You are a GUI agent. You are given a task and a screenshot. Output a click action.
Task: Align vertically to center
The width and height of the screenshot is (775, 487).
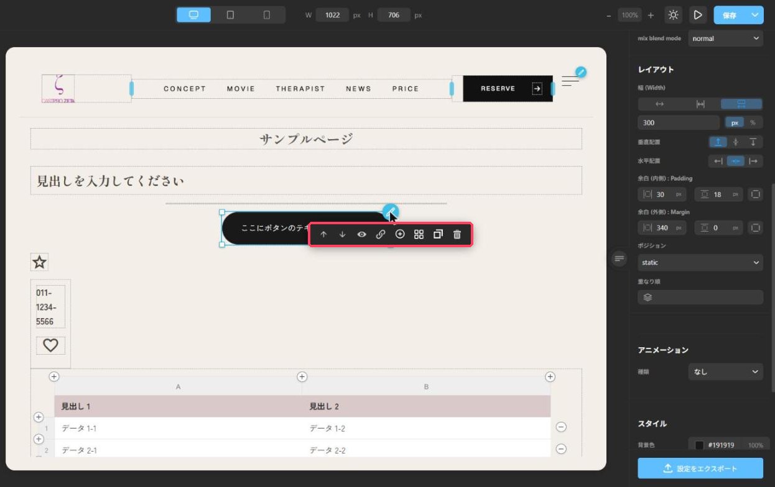pos(736,142)
